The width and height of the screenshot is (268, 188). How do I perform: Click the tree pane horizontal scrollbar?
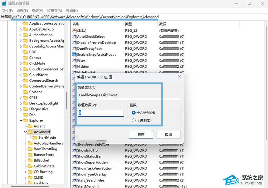pyautogui.click(x=30, y=186)
